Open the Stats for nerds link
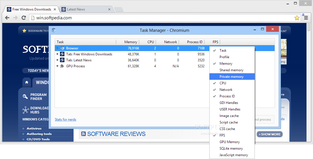Image resolution: width=313 pixels, height=159 pixels. coord(66,120)
